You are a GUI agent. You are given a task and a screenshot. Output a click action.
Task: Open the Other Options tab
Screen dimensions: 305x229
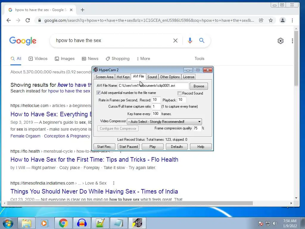pos(170,77)
